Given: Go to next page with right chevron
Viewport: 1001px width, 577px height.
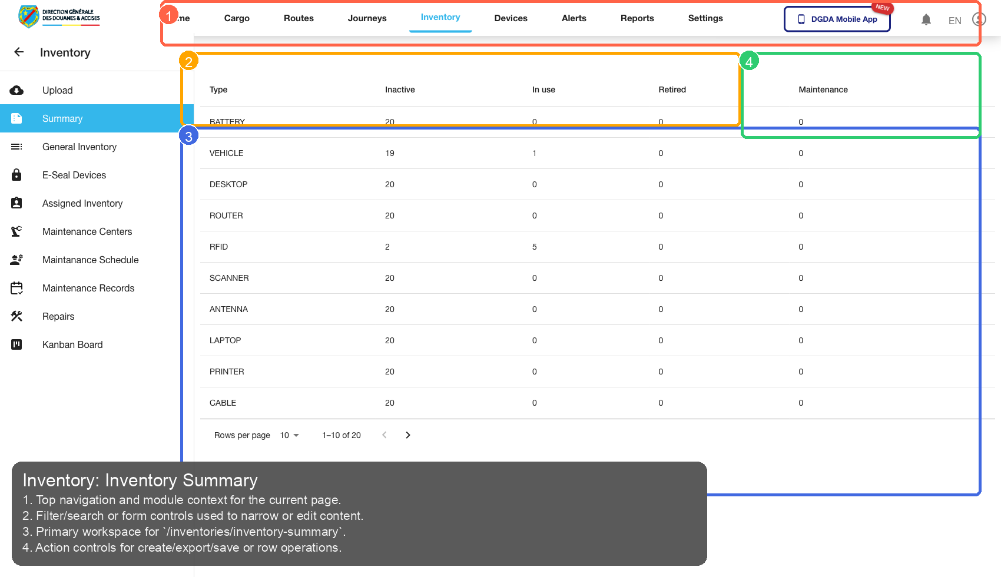Looking at the screenshot, I should pyautogui.click(x=408, y=435).
